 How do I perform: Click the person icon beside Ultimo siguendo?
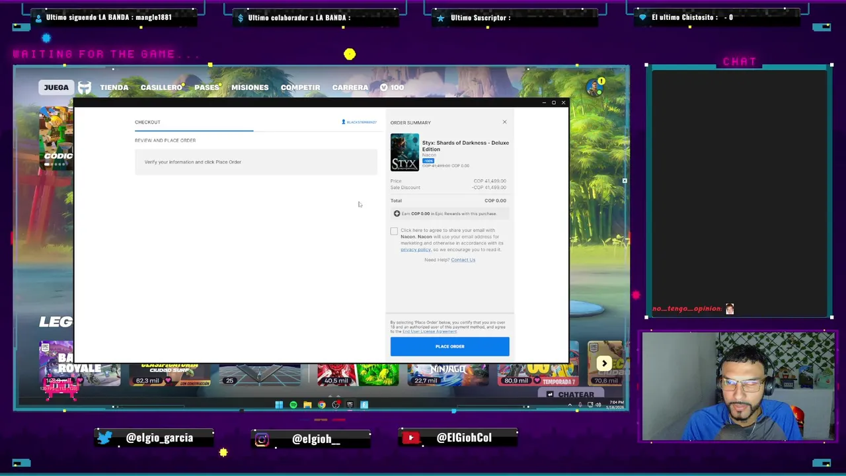pyautogui.click(x=38, y=18)
